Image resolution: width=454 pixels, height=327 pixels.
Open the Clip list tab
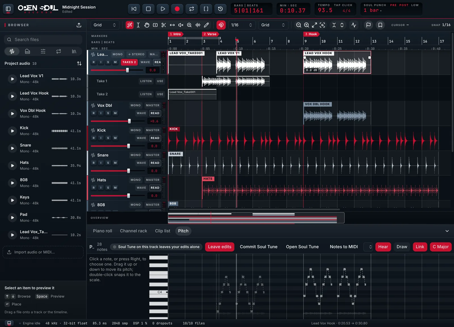pos(163,231)
